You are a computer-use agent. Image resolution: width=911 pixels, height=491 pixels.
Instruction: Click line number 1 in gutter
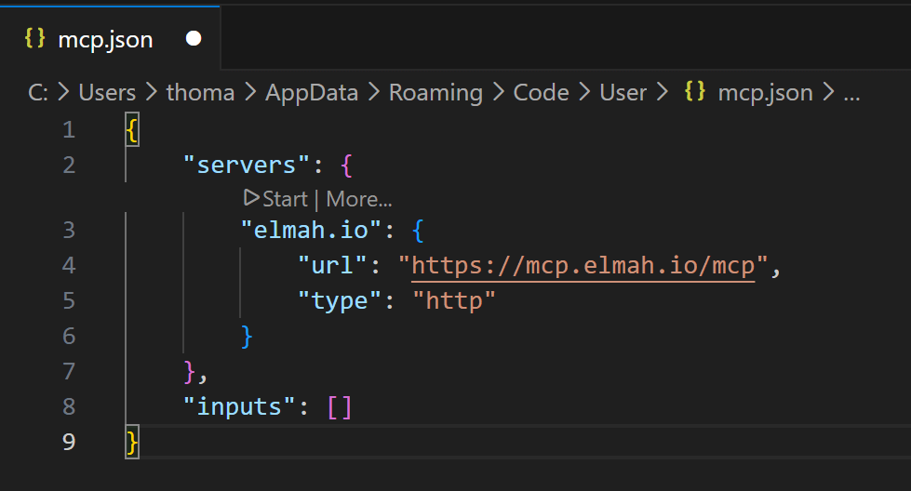click(69, 129)
